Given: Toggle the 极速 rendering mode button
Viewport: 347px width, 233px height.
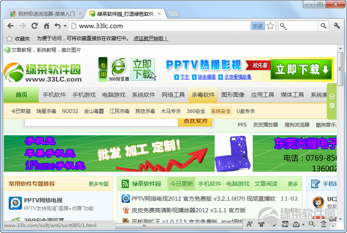Looking at the screenshot, I should pyautogui.click(x=258, y=26).
